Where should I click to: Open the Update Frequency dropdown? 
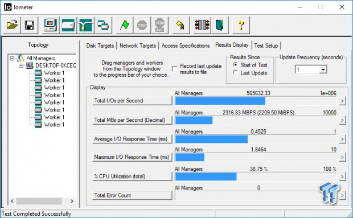click(x=323, y=69)
